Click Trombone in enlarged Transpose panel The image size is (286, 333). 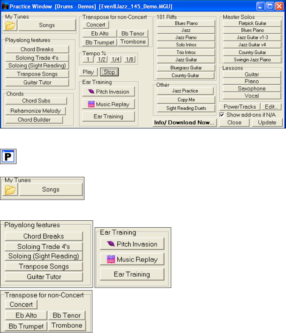pos(67,325)
